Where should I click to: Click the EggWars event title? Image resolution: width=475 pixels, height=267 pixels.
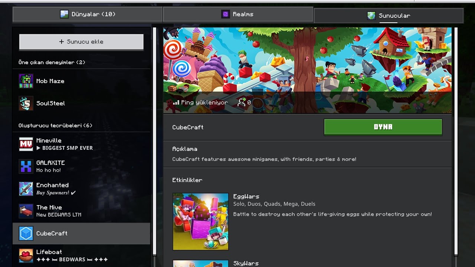pos(246,197)
